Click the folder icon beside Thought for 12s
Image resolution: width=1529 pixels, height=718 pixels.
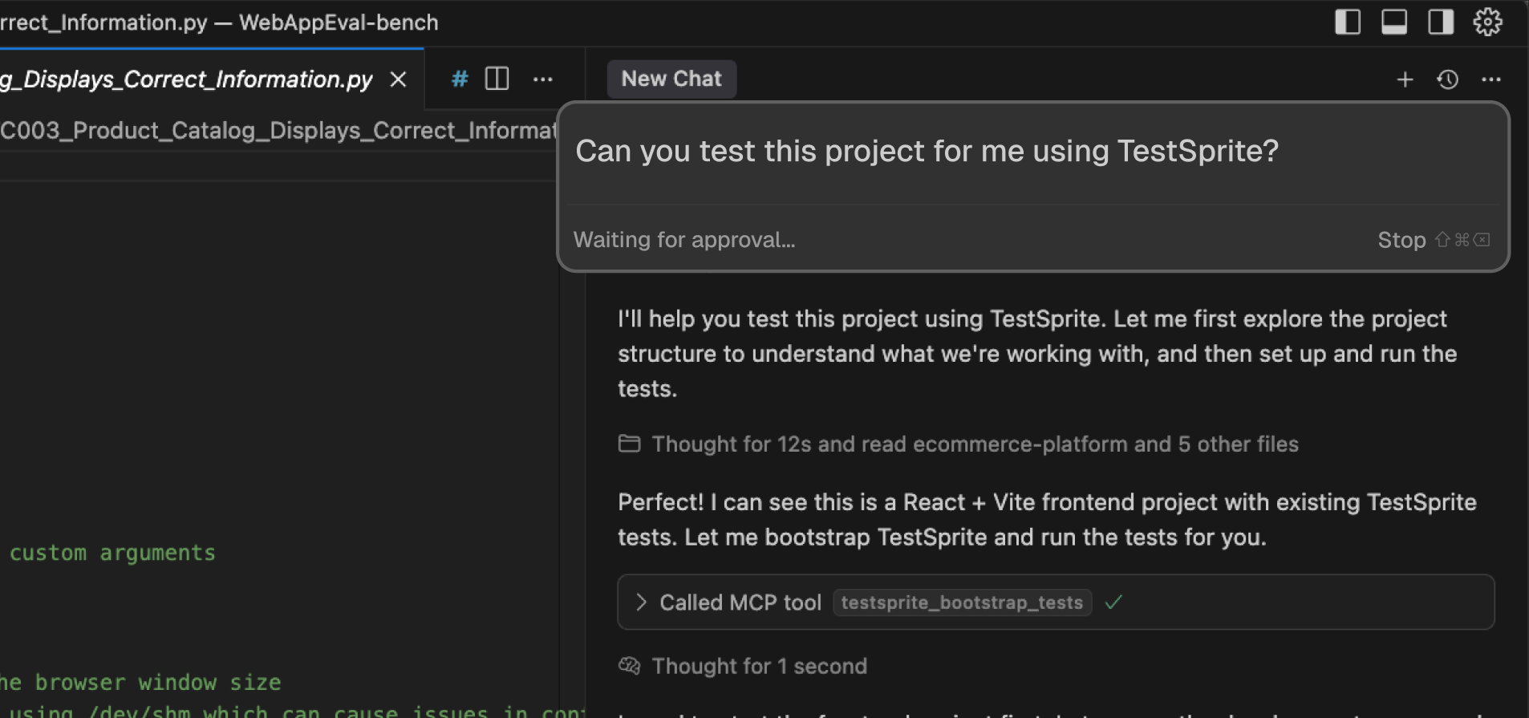click(630, 443)
